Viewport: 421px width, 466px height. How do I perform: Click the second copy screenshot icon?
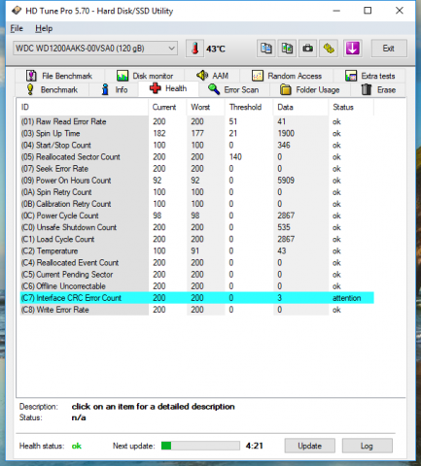point(287,49)
